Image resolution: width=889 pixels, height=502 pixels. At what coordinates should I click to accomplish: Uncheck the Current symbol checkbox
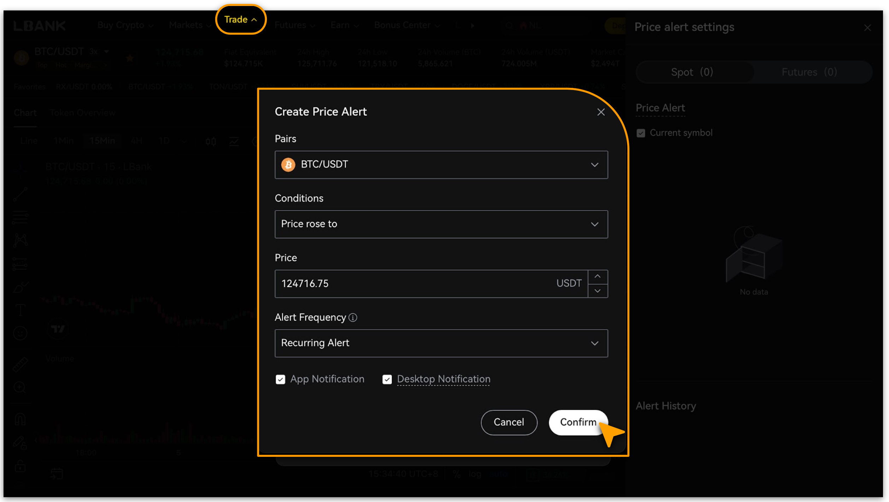pyautogui.click(x=641, y=133)
